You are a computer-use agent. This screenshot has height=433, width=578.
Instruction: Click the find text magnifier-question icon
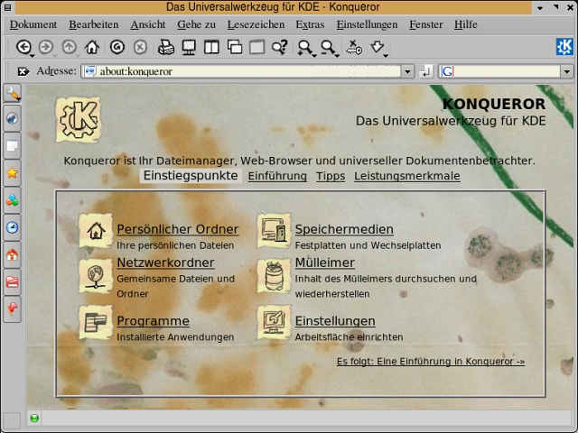pos(279,47)
